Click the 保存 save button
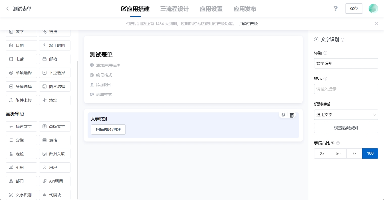Screen dimensions: 384x200 pyautogui.click(x=354, y=9)
